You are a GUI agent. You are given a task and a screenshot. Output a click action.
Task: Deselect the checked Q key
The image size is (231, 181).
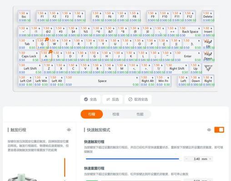(42, 44)
